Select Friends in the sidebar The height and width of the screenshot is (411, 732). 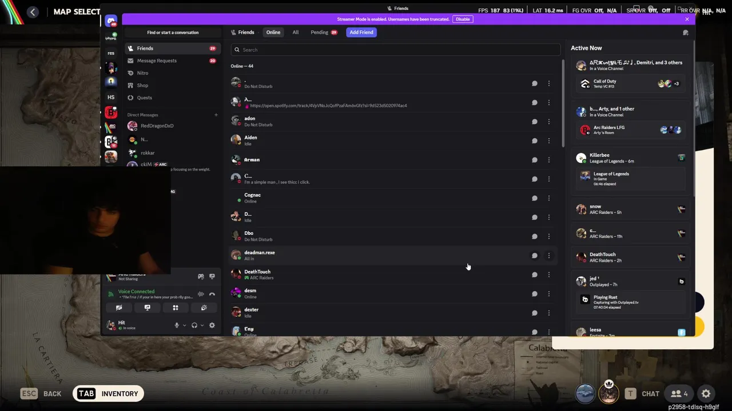(x=173, y=49)
